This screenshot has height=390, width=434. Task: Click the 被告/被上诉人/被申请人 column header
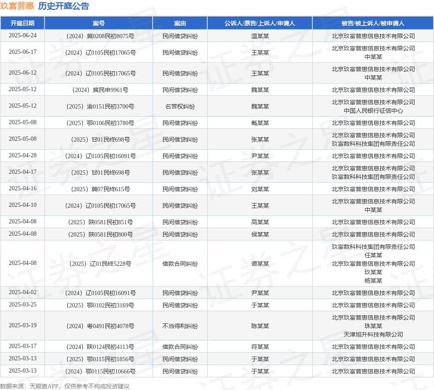tap(373, 23)
